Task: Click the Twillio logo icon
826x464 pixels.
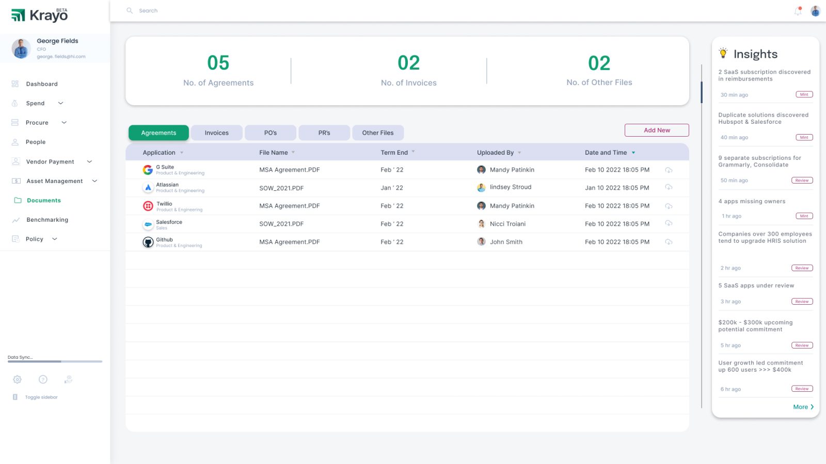Action: pyautogui.click(x=148, y=206)
